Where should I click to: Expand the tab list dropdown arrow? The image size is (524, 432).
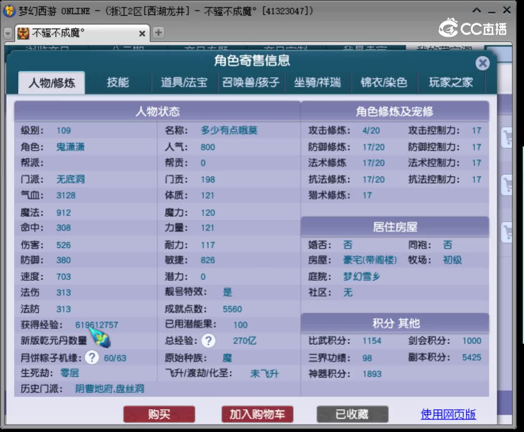pyautogui.click(x=8, y=33)
